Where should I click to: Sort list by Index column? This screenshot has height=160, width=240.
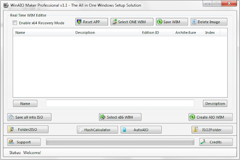[211, 33]
